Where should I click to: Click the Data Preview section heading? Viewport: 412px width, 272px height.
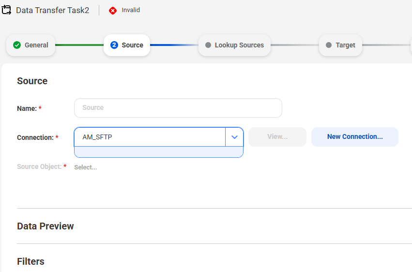tap(46, 226)
